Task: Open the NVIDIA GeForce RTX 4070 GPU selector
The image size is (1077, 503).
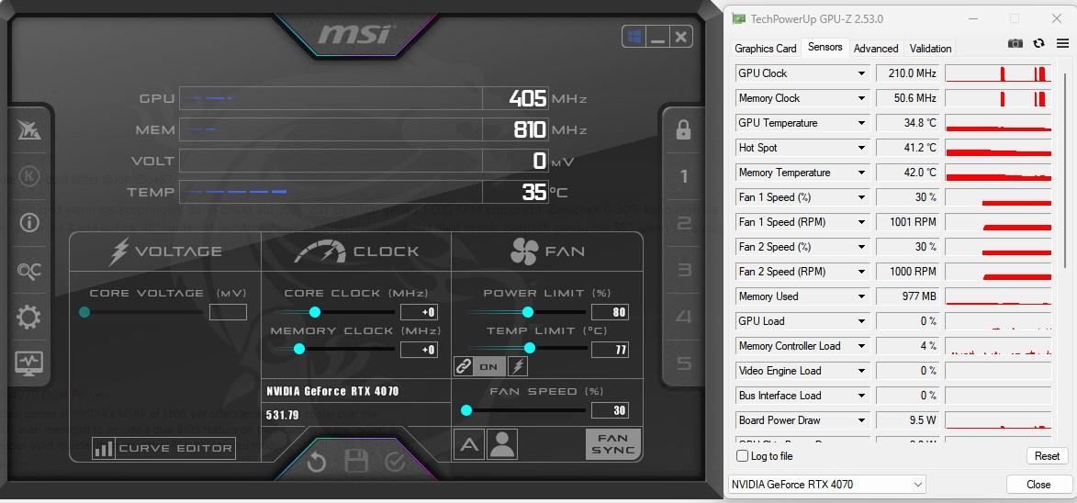Action: click(x=827, y=485)
